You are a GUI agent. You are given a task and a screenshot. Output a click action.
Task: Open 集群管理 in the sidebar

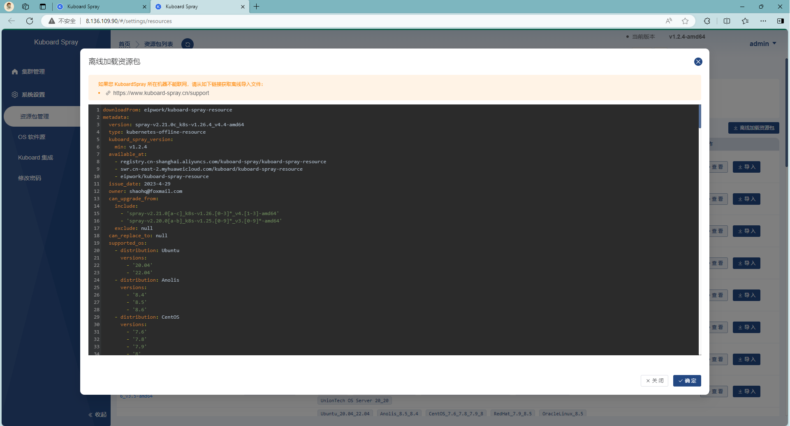[x=33, y=72]
